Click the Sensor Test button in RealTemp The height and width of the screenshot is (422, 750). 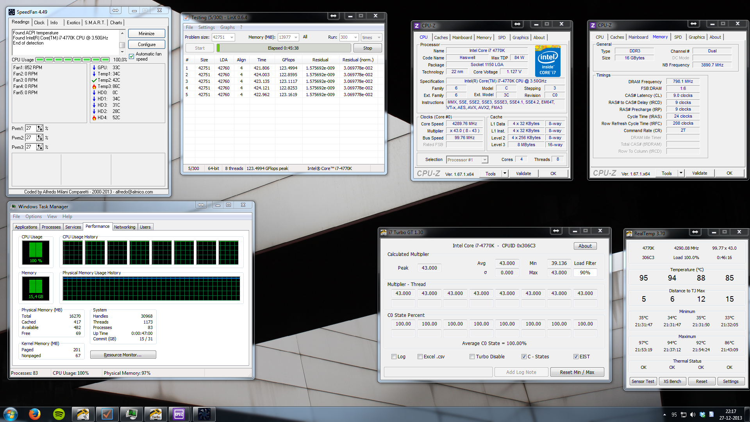click(643, 381)
